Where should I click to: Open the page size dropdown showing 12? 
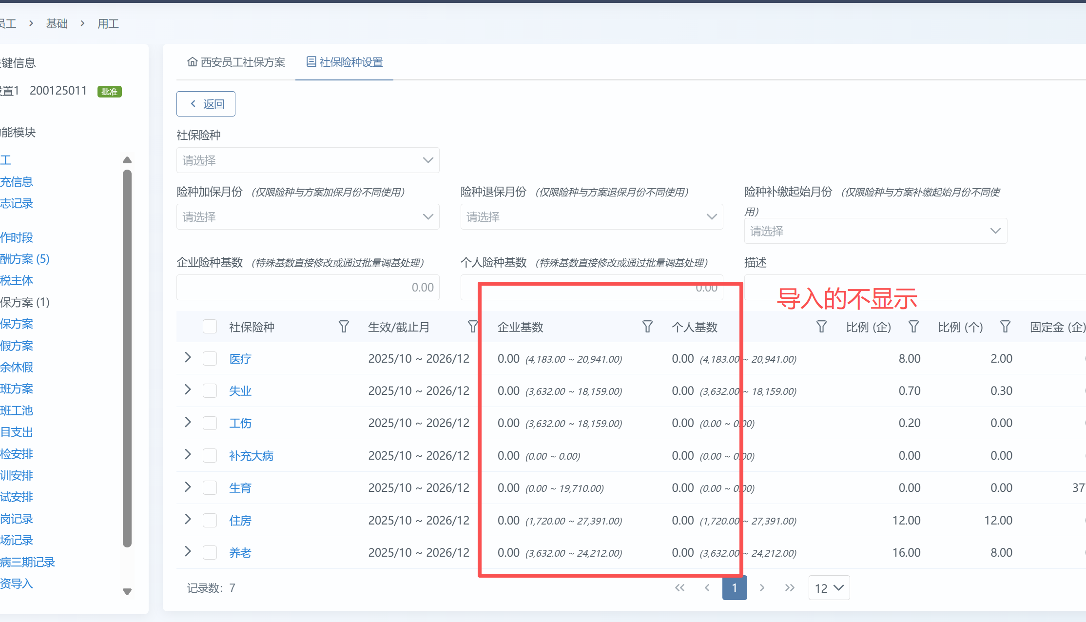tap(829, 588)
